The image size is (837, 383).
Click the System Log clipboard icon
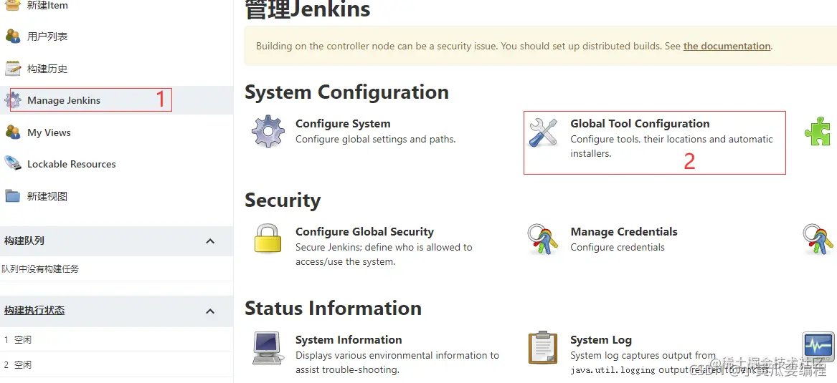click(x=542, y=347)
